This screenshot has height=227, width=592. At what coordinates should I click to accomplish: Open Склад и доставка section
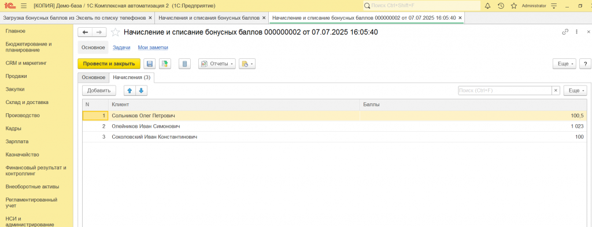[x=27, y=102]
